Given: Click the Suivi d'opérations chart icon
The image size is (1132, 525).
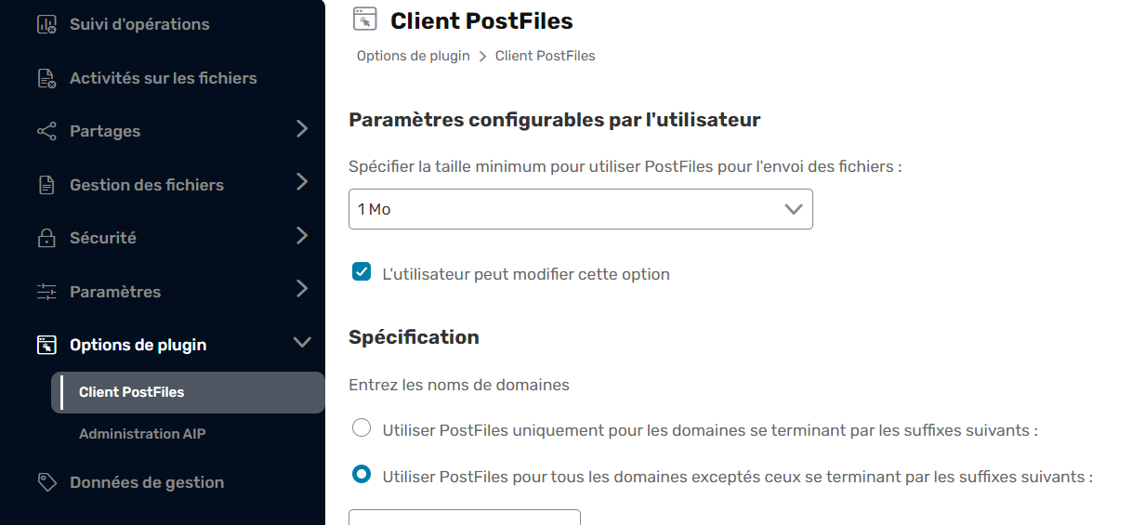Looking at the screenshot, I should pyautogui.click(x=46, y=24).
